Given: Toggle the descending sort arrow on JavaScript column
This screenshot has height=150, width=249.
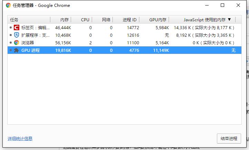Looking at the screenshot, I should pyautogui.click(x=229, y=20).
